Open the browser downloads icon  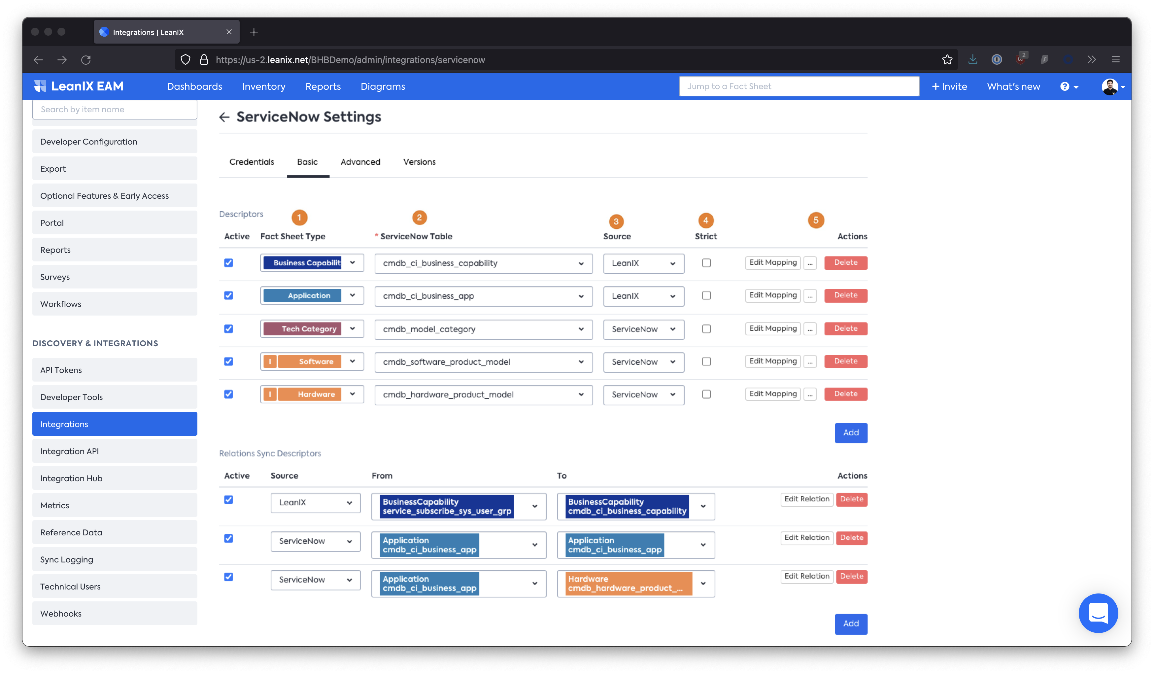[x=973, y=59]
